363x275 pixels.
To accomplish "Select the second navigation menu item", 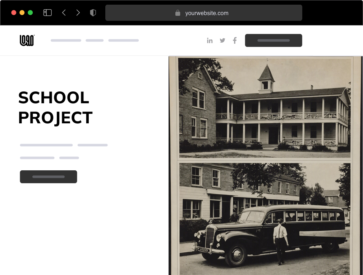I will tap(94, 40).
